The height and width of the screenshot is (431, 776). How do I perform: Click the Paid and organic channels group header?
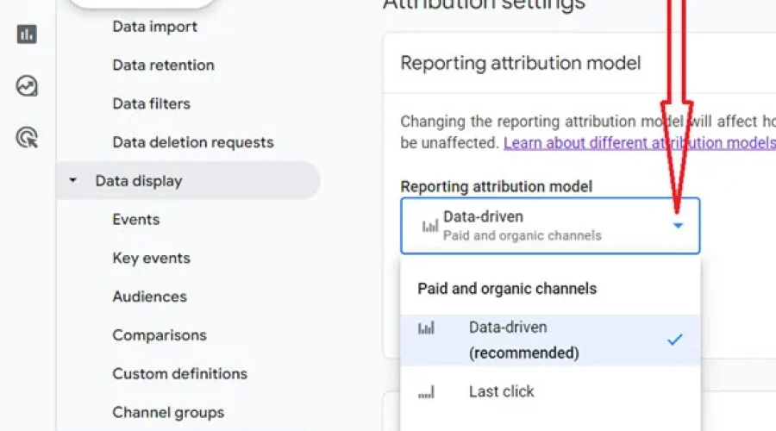pyautogui.click(x=507, y=289)
